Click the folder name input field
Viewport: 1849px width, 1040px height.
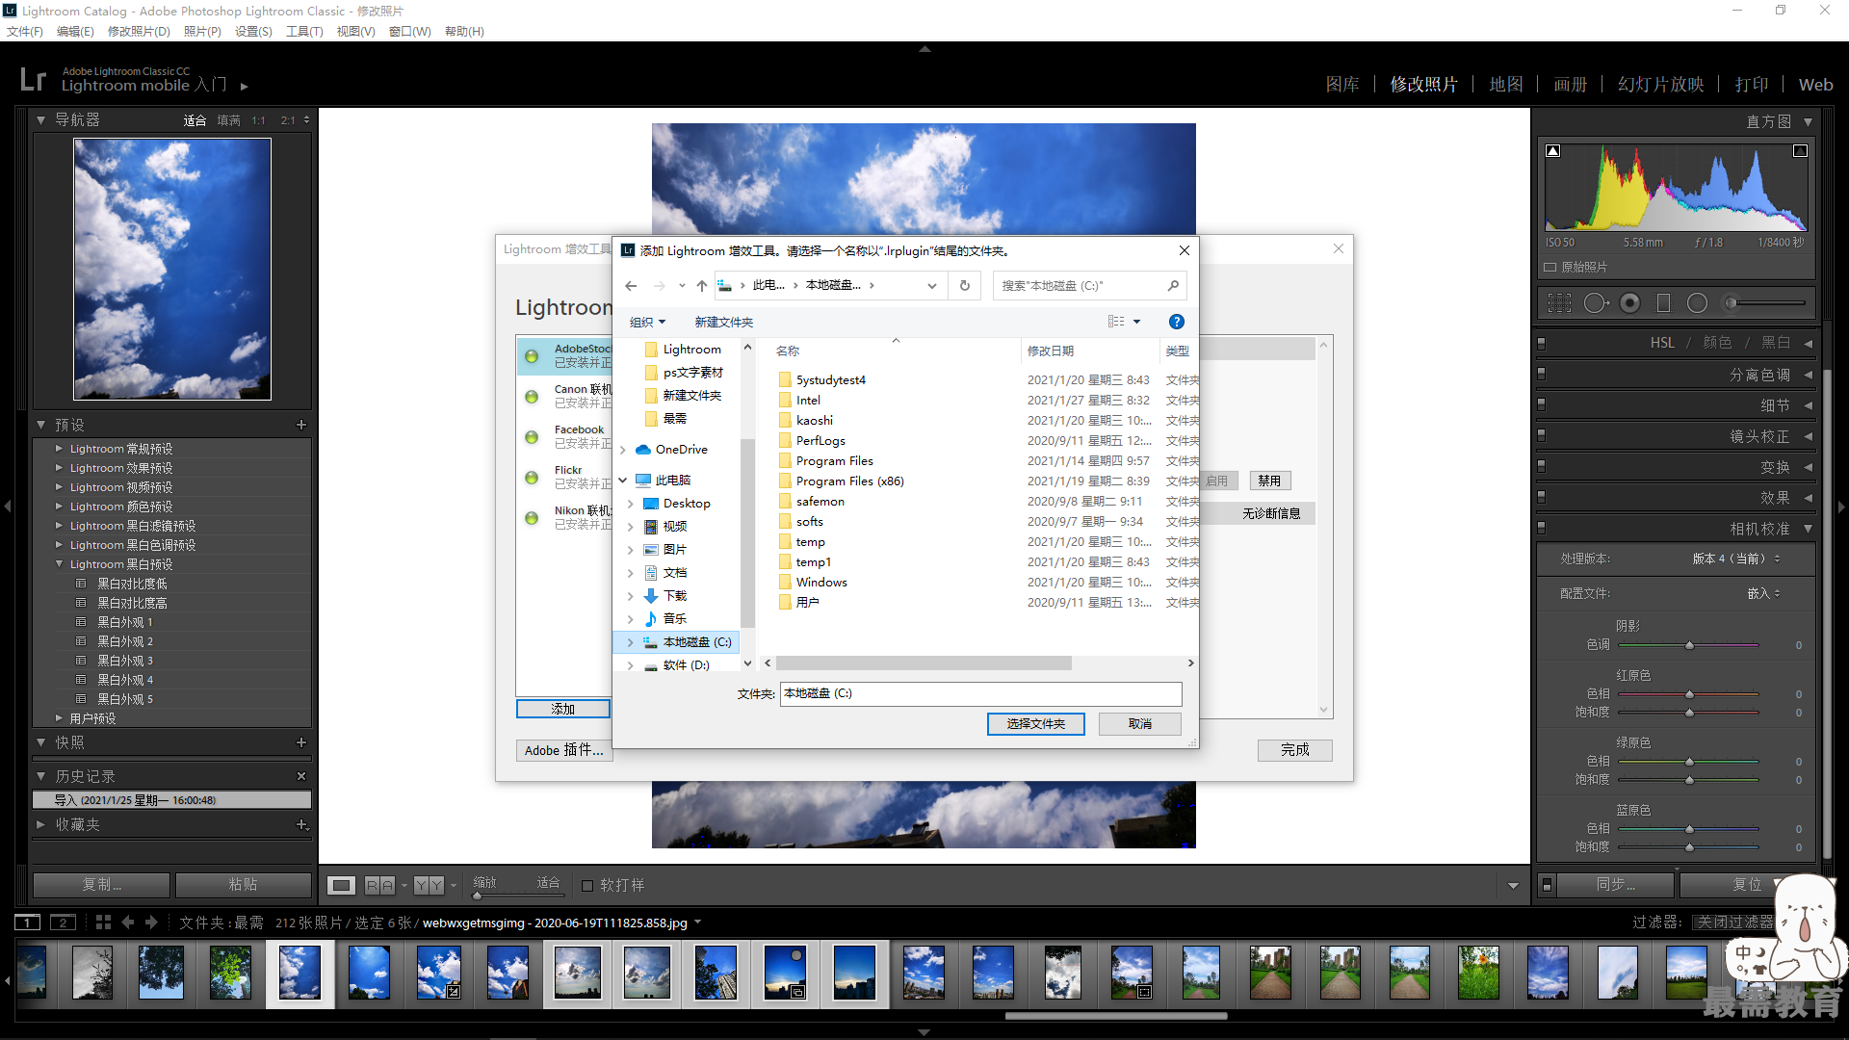pos(980,693)
